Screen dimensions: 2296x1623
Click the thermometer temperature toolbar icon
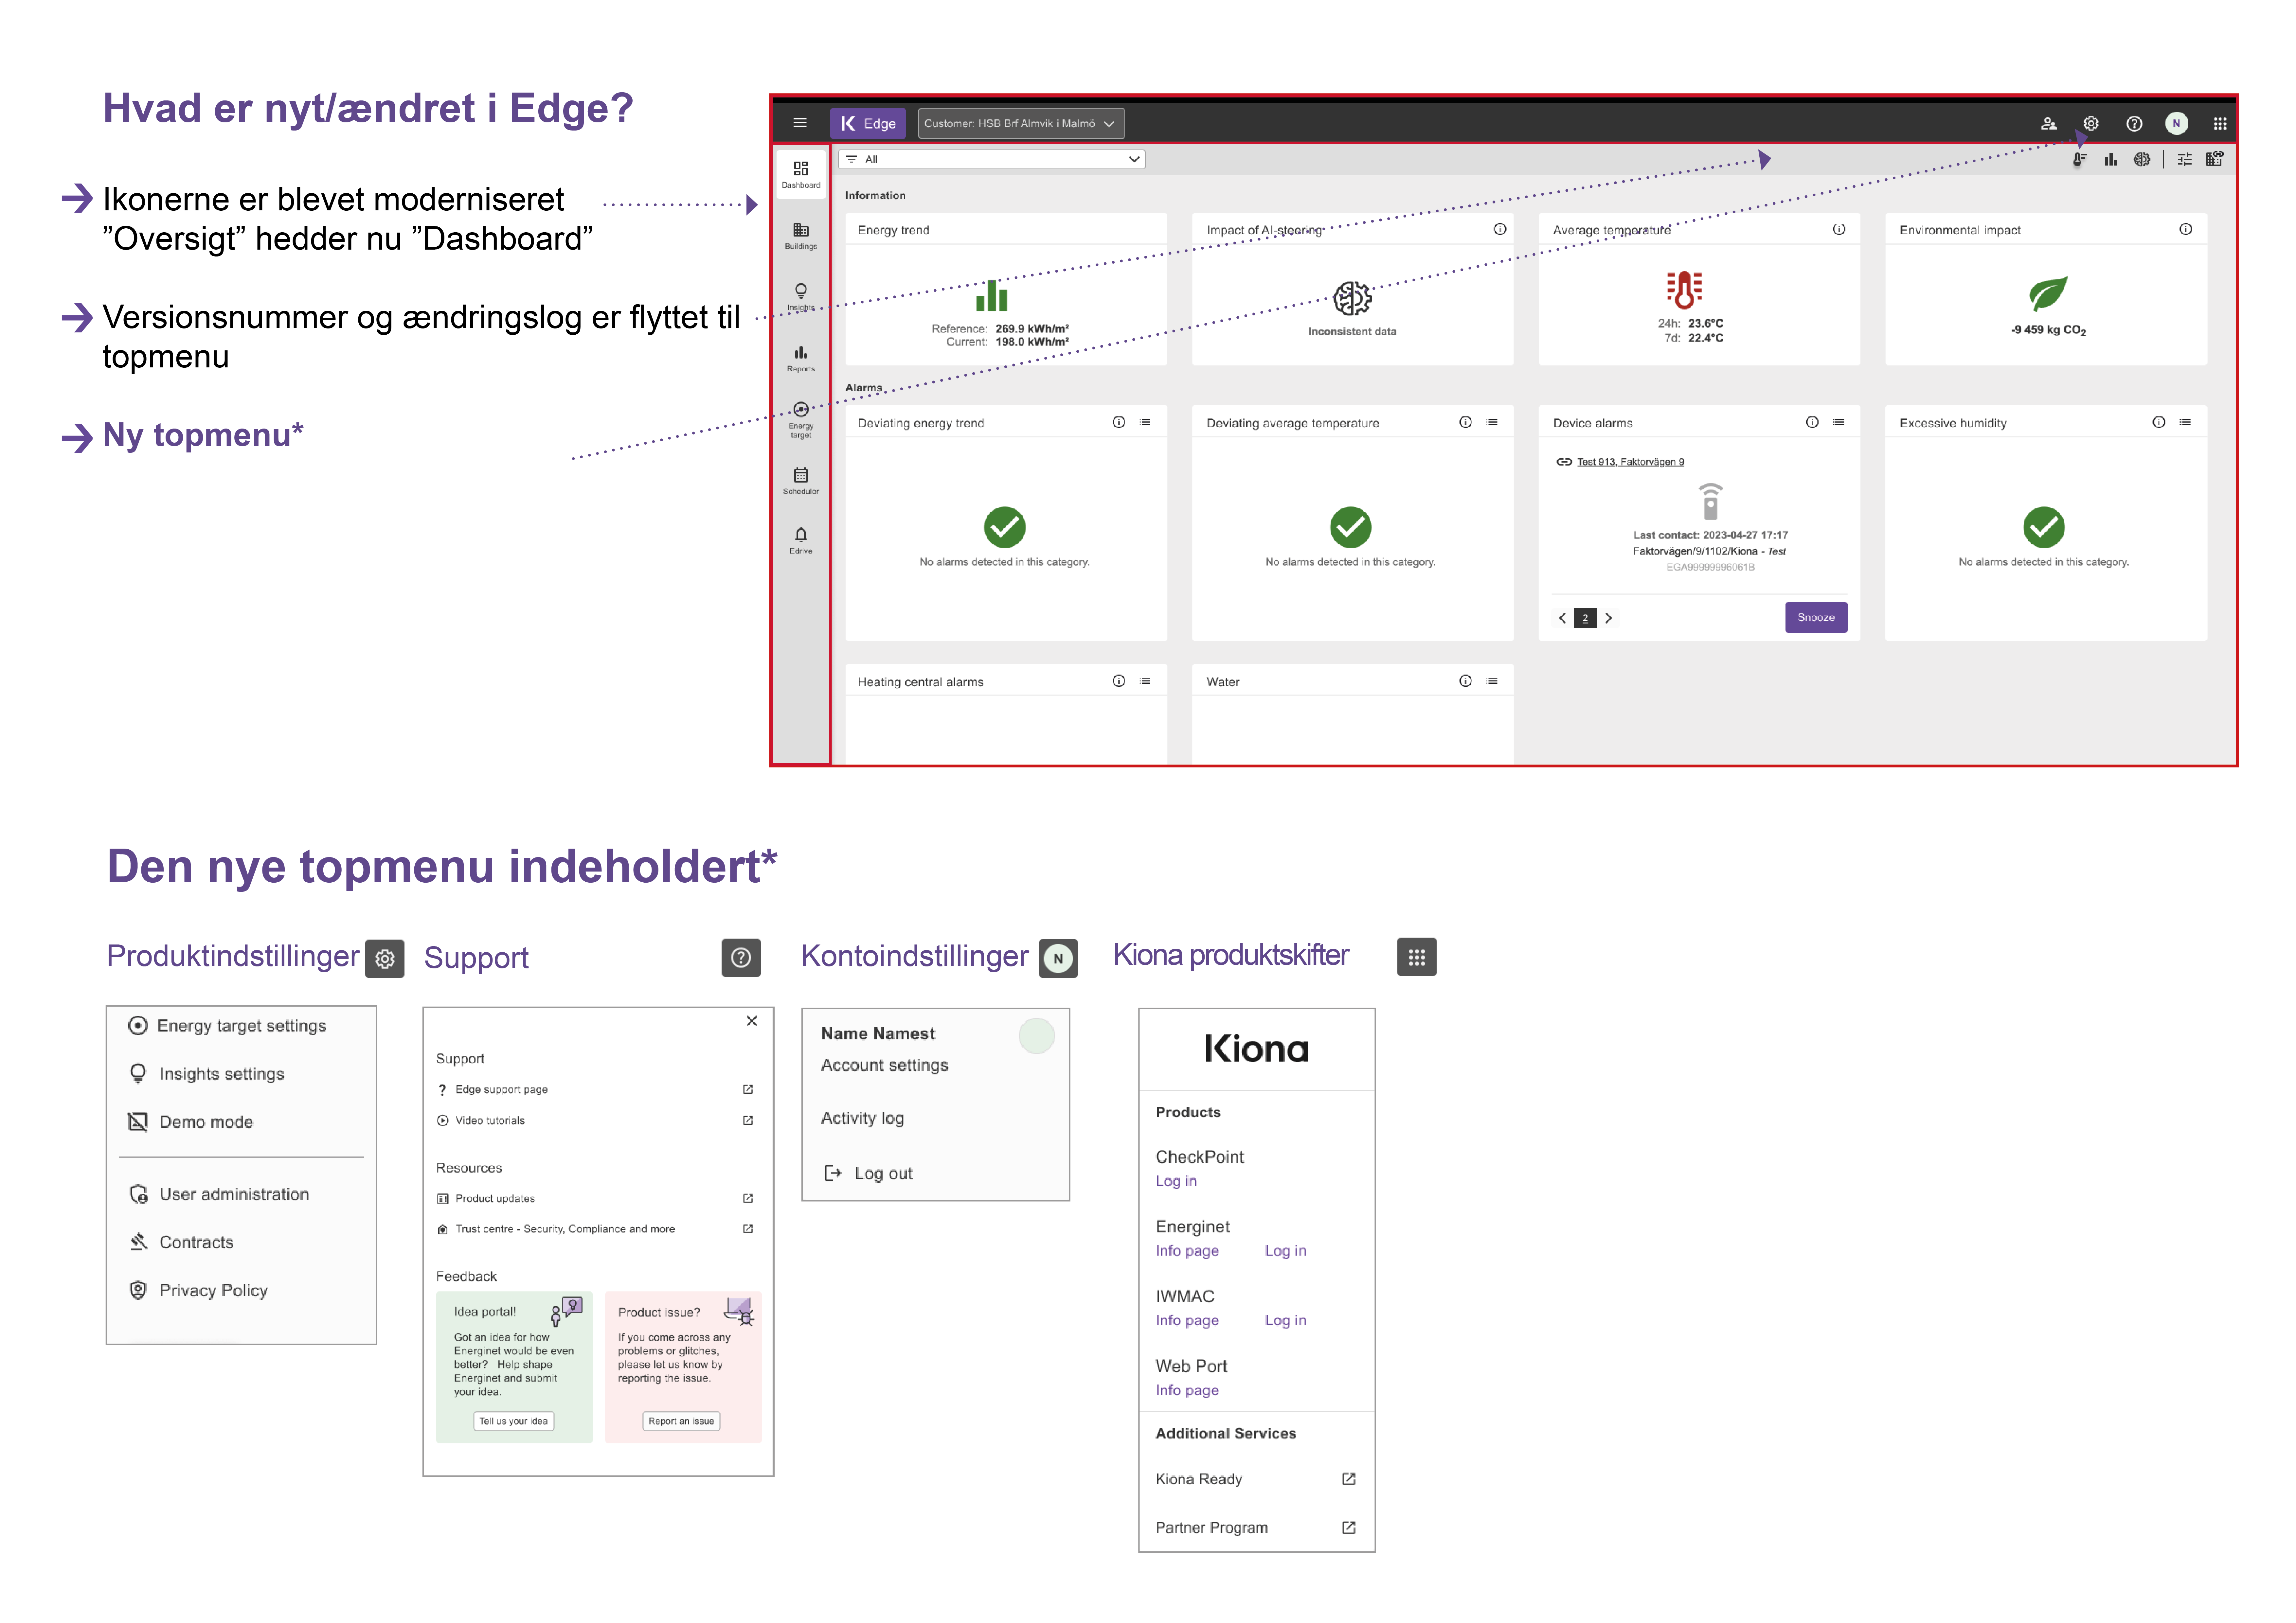pos(2079,159)
